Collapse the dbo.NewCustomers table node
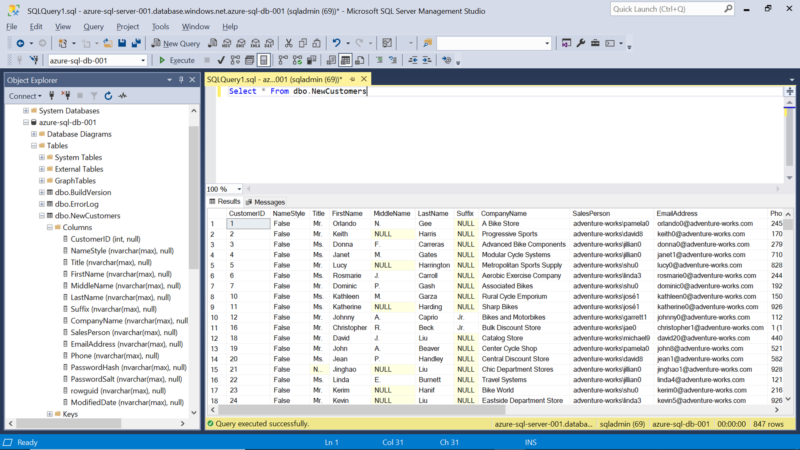 [x=42, y=216]
